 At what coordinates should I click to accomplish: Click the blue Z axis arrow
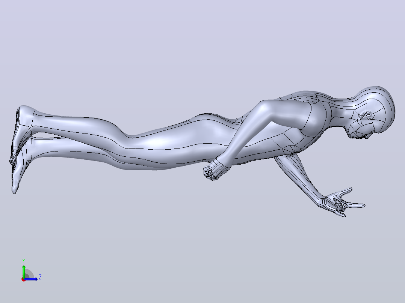31,279
